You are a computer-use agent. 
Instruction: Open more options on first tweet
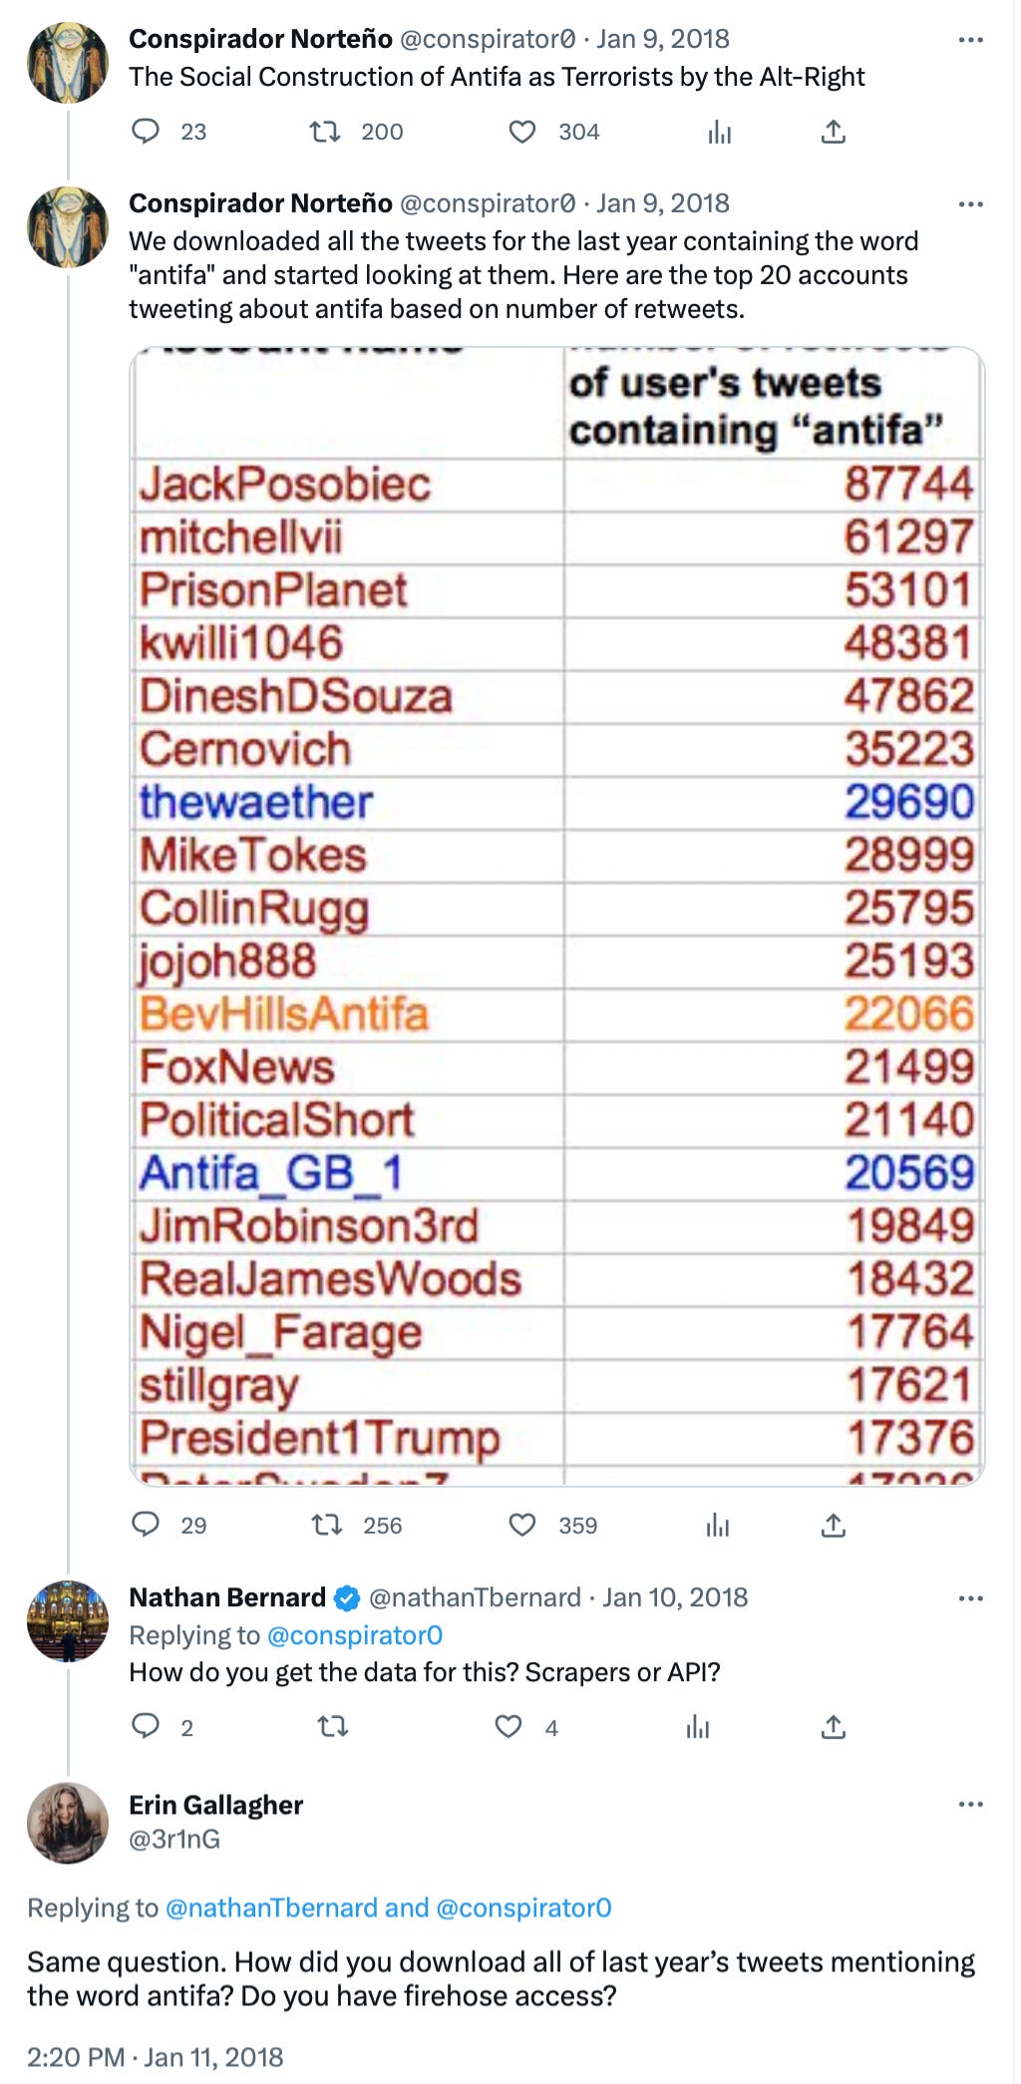pyautogui.click(x=970, y=40)
